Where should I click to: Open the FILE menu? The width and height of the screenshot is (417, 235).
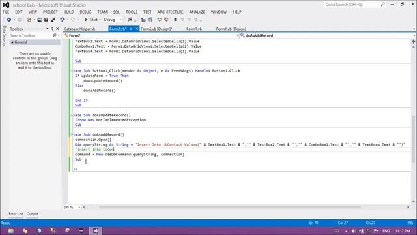pos(6,12)
